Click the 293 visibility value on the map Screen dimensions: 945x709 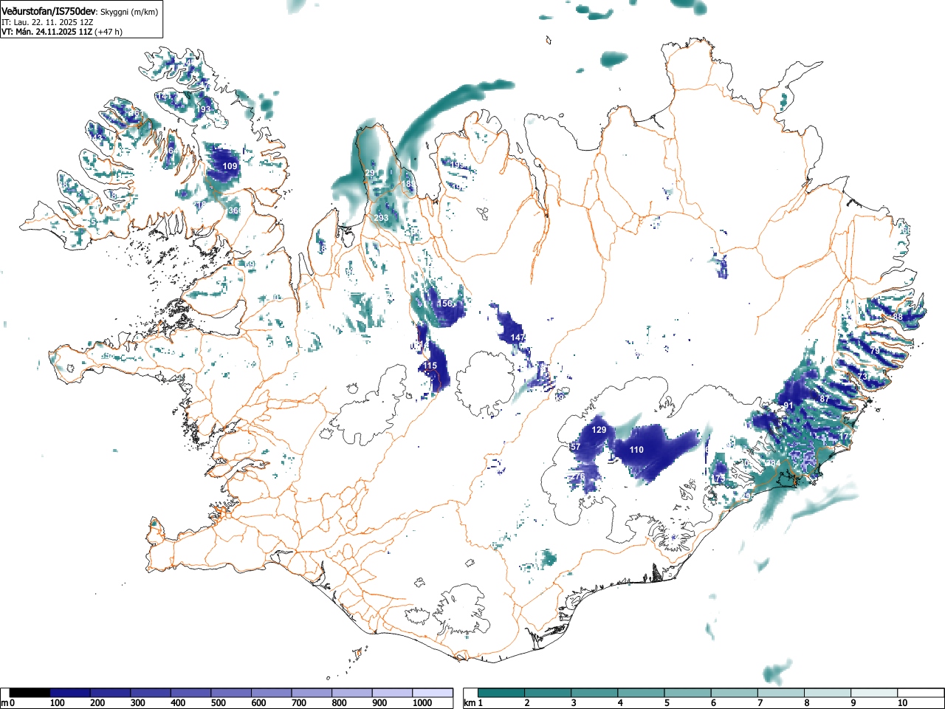381,219
